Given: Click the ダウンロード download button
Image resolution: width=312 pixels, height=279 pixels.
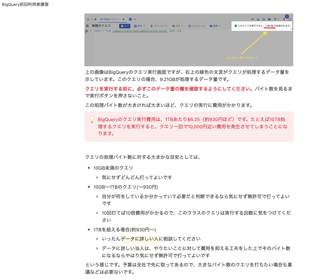Looking at the screenshot, I should coord(159,26).
